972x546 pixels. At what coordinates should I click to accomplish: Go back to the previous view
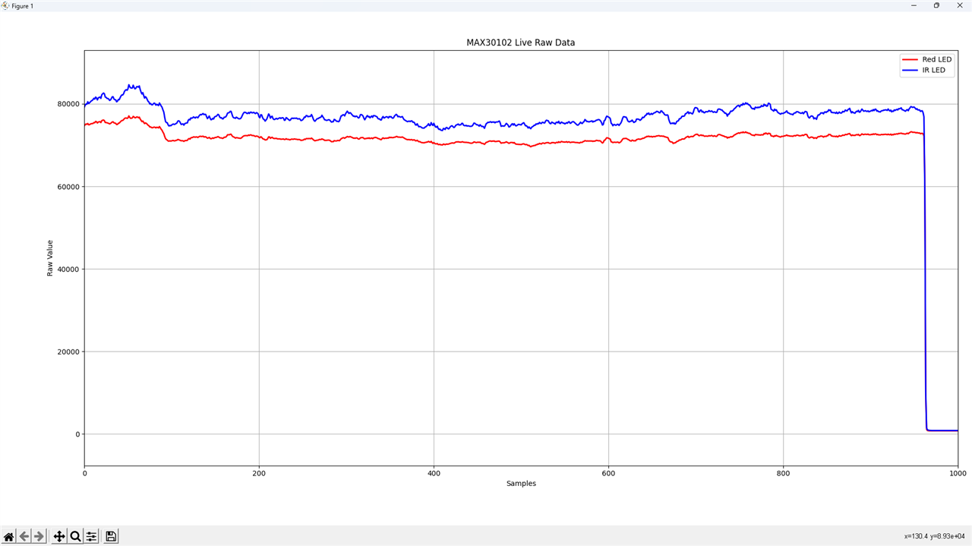pyautogui.click(x=24, y=536)
